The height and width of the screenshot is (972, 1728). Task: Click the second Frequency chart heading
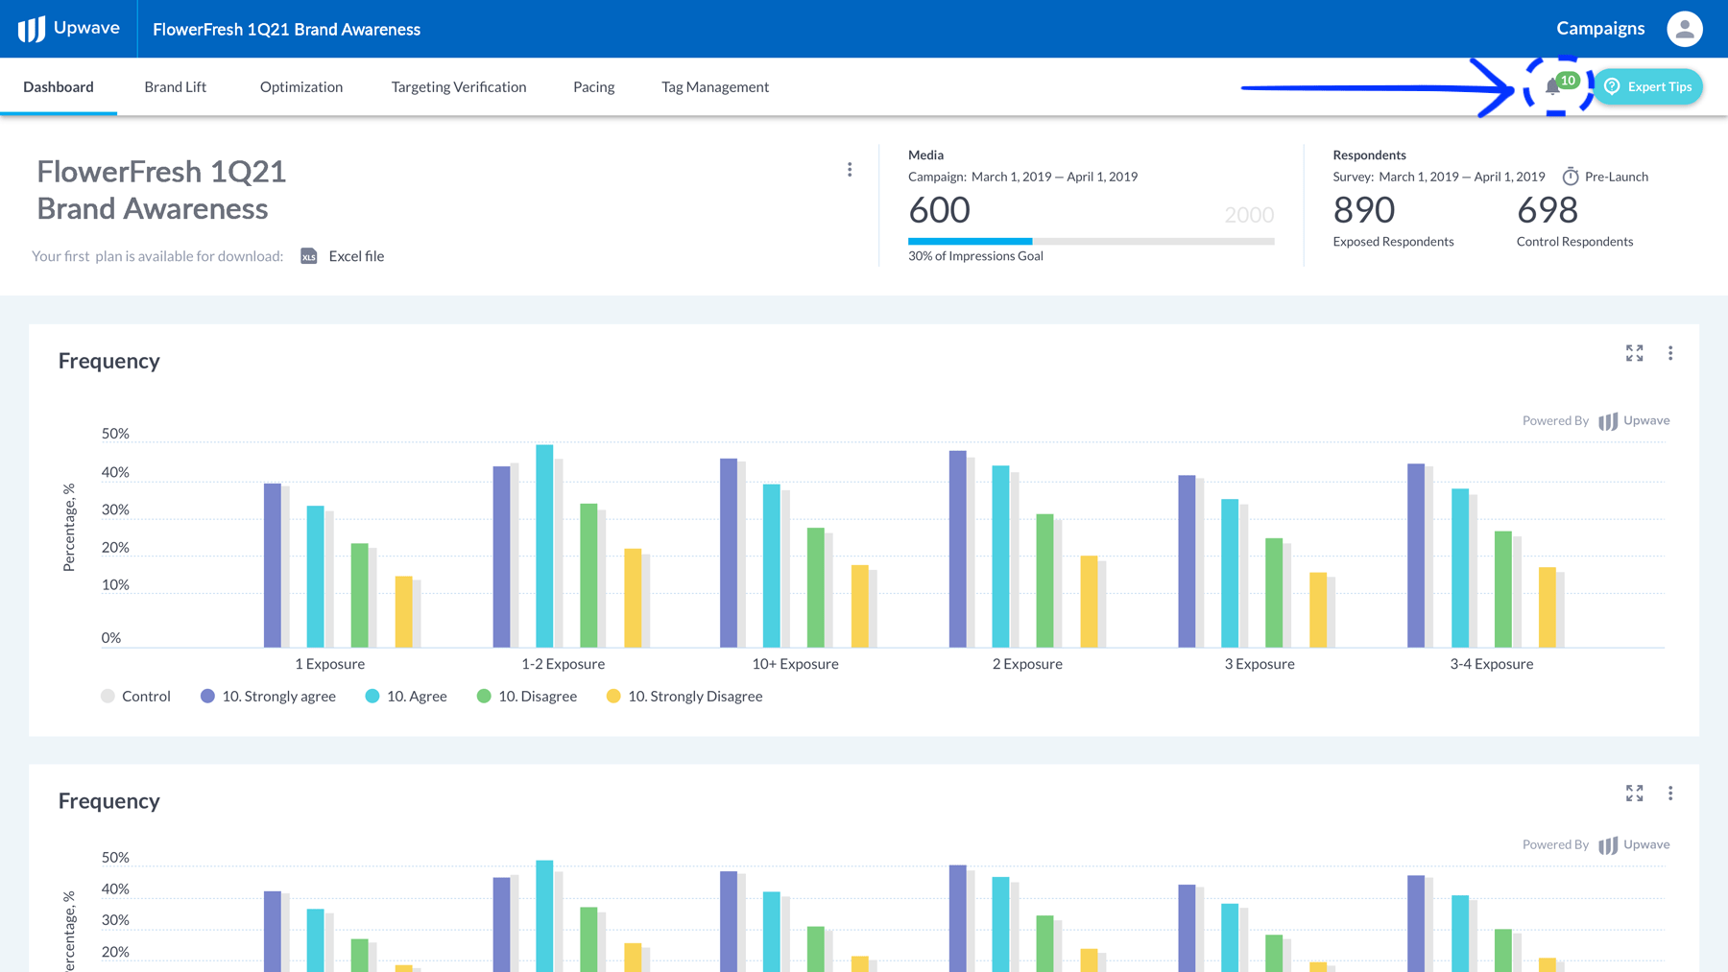(109, 801)
